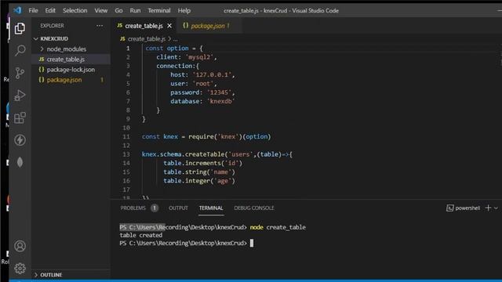502x282 pixels.
Task: Select create_table.js in the file tree
Action: tap(71, 60)
